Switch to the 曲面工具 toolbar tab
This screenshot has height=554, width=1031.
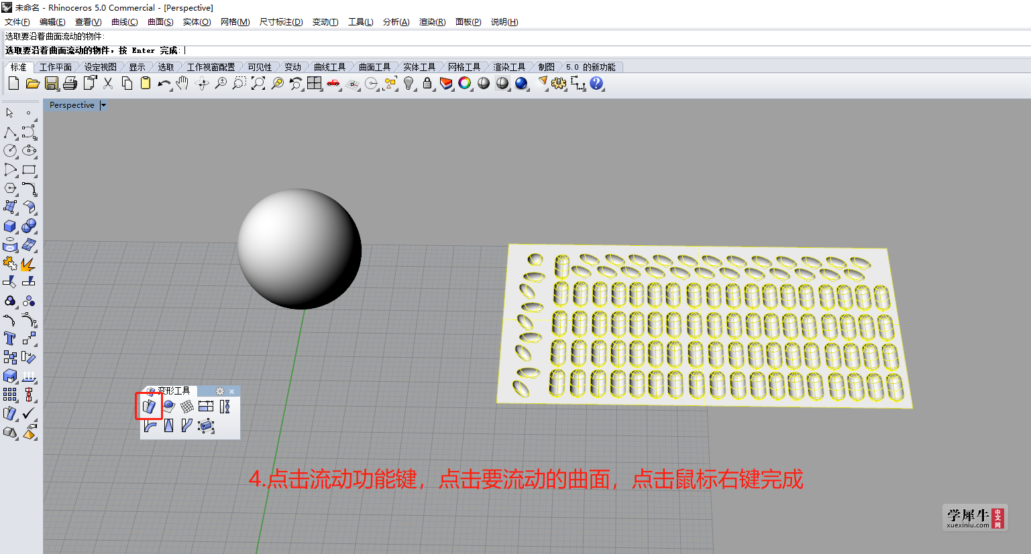coord(374,67)
